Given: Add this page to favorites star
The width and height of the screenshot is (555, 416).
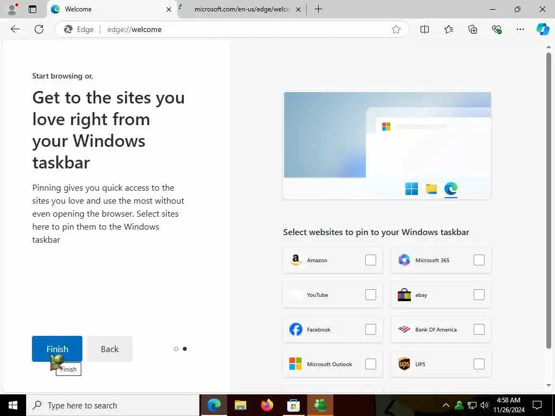Looking at the screenshot, I should click(x=396, y=29).
